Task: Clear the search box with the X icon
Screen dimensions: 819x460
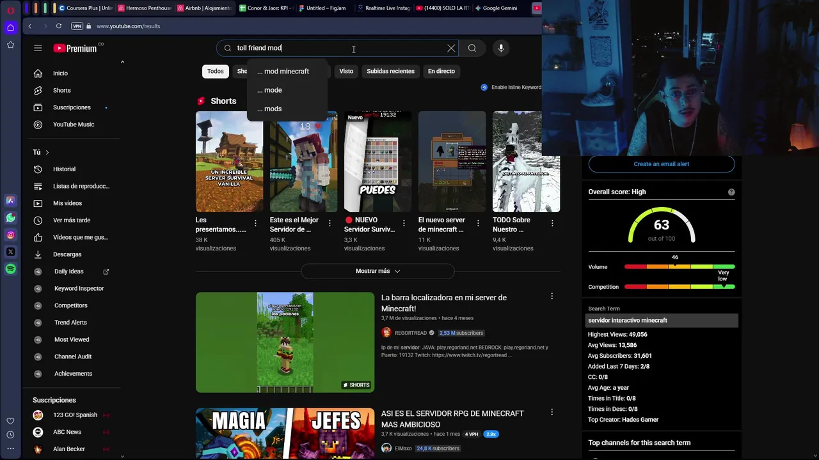Action: pos(451,48)
